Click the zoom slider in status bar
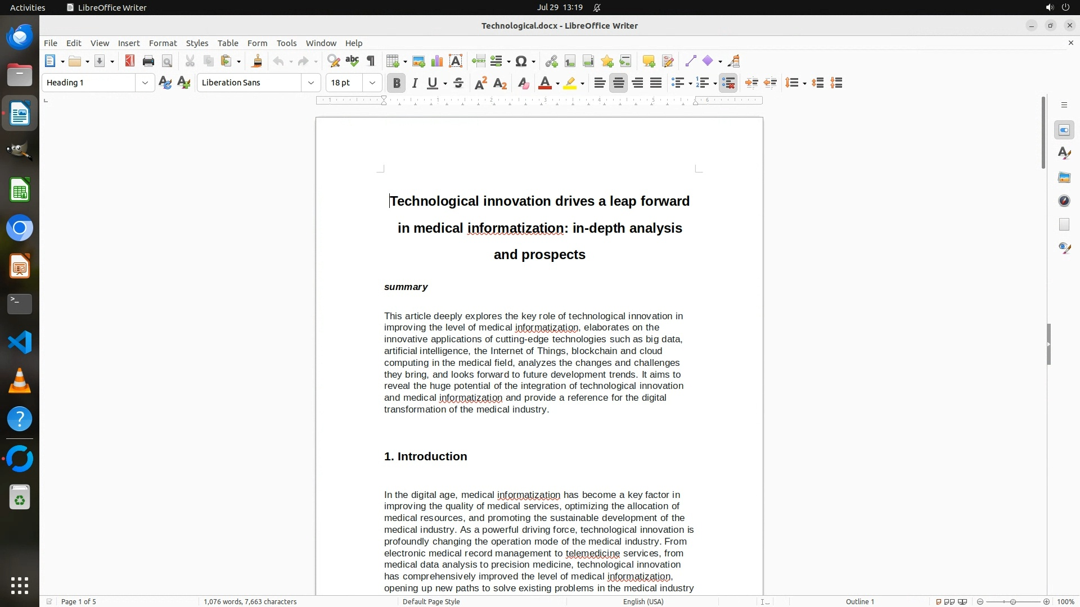The height and width of the screenshot is (607, 1080). [x=1012, y=601]
